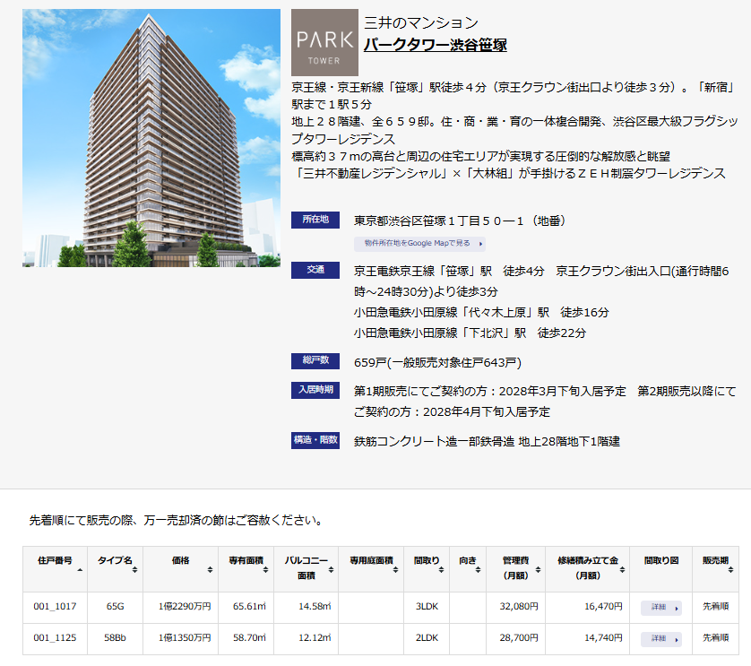The height and width of the screenshot is (666, 751).
Task: Click the 入居時期 label badge
Action: (x=315, y=390)
